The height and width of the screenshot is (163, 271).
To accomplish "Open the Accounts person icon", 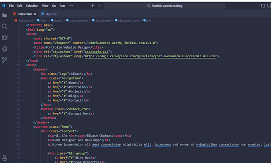I will click(x=5, y=158).
